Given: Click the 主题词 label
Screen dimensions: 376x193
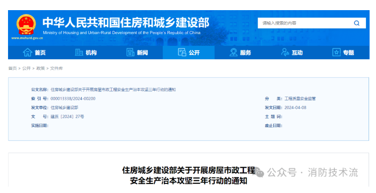Looking at the screenshot, I should tap(273, 117).
